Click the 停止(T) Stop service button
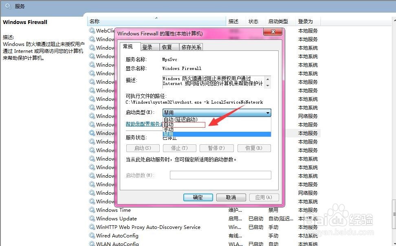The height and width of the screenshot is (246, 396). 180,148
